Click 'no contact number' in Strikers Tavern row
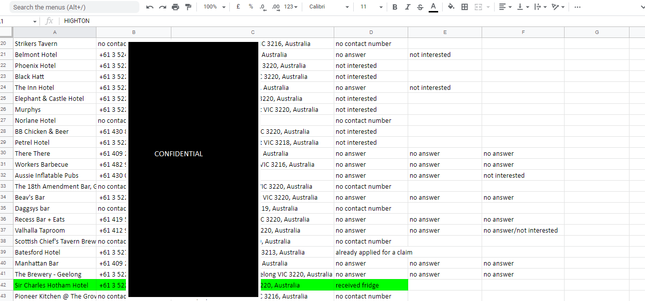The image size is (645, 301). (x=371, y=43)
